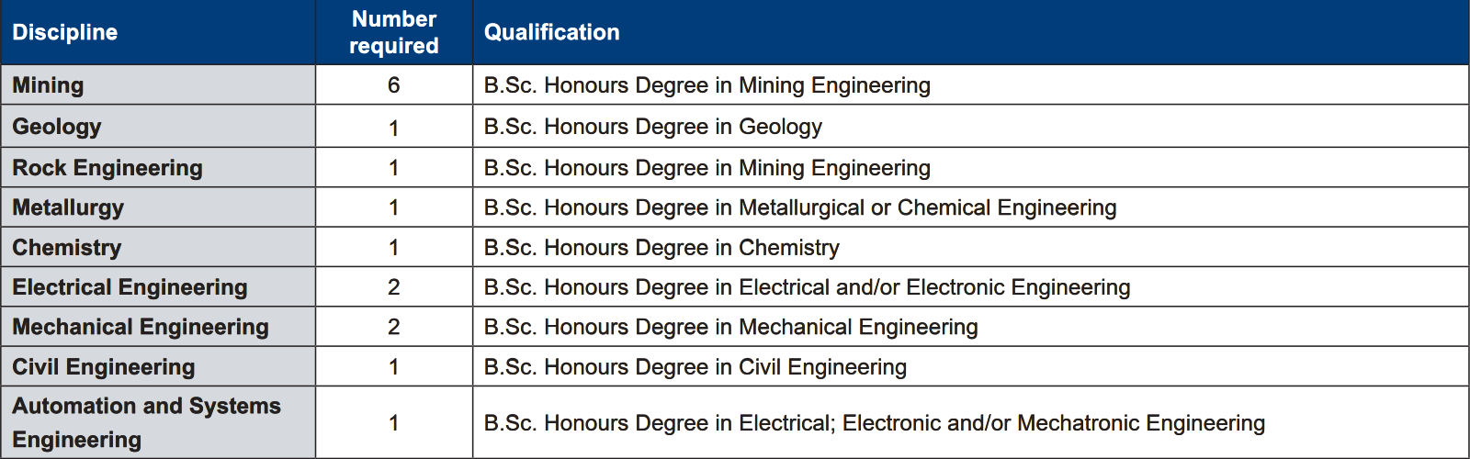Click the Civil Engineering discipline cell

[x=158, y=366]
